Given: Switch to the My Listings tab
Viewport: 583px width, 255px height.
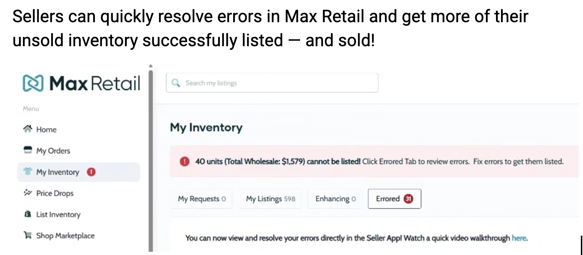Looking at the screenshot, I should tap(270, 199).
